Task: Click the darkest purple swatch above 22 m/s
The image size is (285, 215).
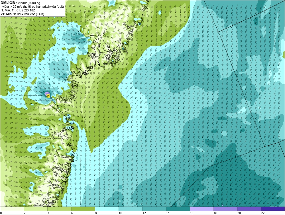Action: [x=273, y=209]
